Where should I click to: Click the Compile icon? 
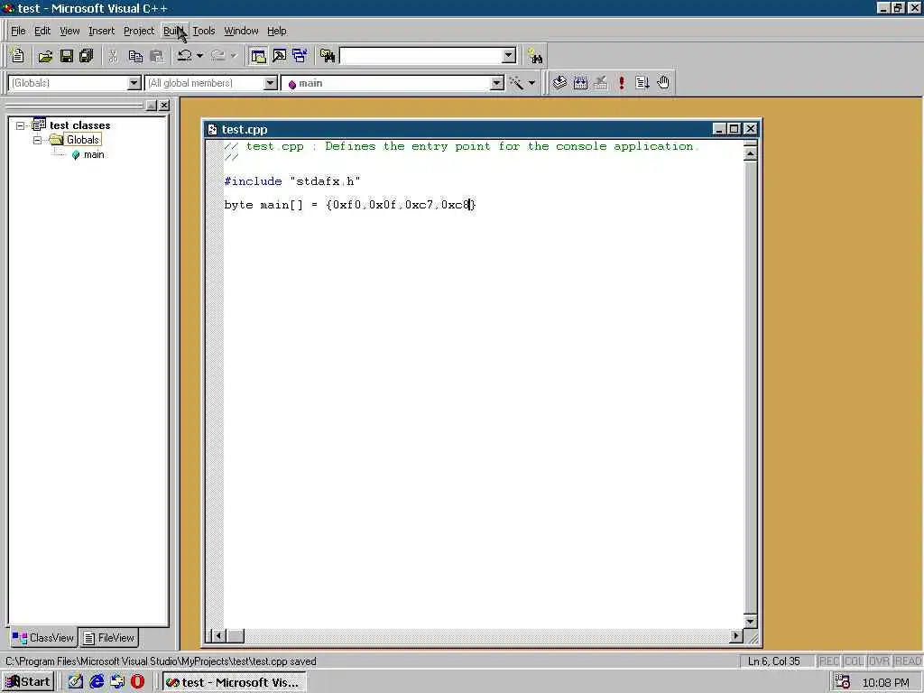(x=559, y=83)
